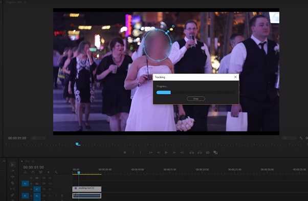
Task: Select the mask feather handle outside ellipse
Action: coord(173,26)
